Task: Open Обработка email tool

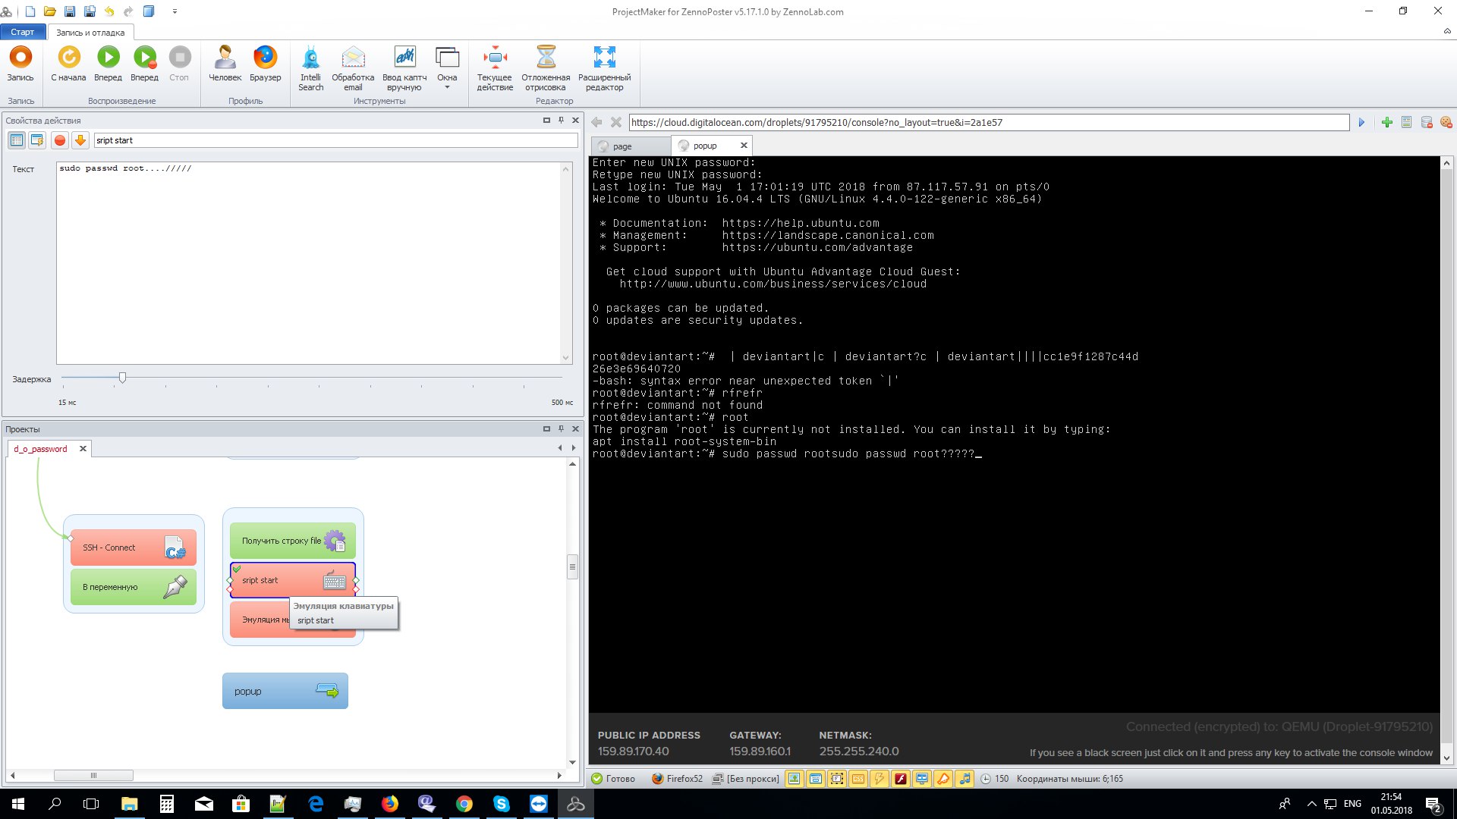Action: point(353,68)
